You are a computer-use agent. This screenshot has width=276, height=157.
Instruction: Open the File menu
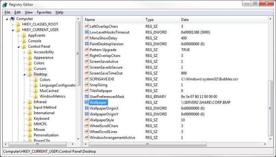8,12
